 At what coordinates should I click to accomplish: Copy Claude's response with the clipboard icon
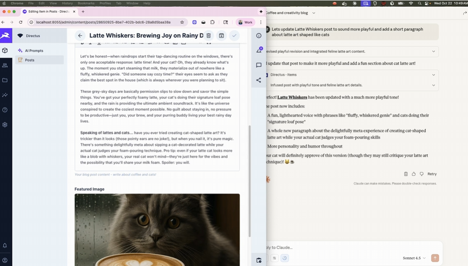(x=406, y=174)
